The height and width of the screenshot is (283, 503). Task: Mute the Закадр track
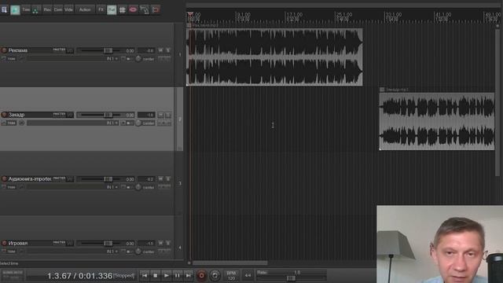(x=160, y=115)
